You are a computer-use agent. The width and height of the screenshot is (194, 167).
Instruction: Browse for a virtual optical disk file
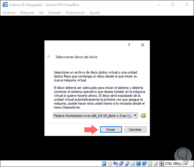(x=143, y=116)
